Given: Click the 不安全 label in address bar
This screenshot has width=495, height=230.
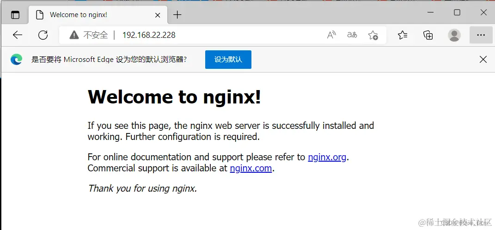Looking at the screenshot, I should [x=96, y=35].
